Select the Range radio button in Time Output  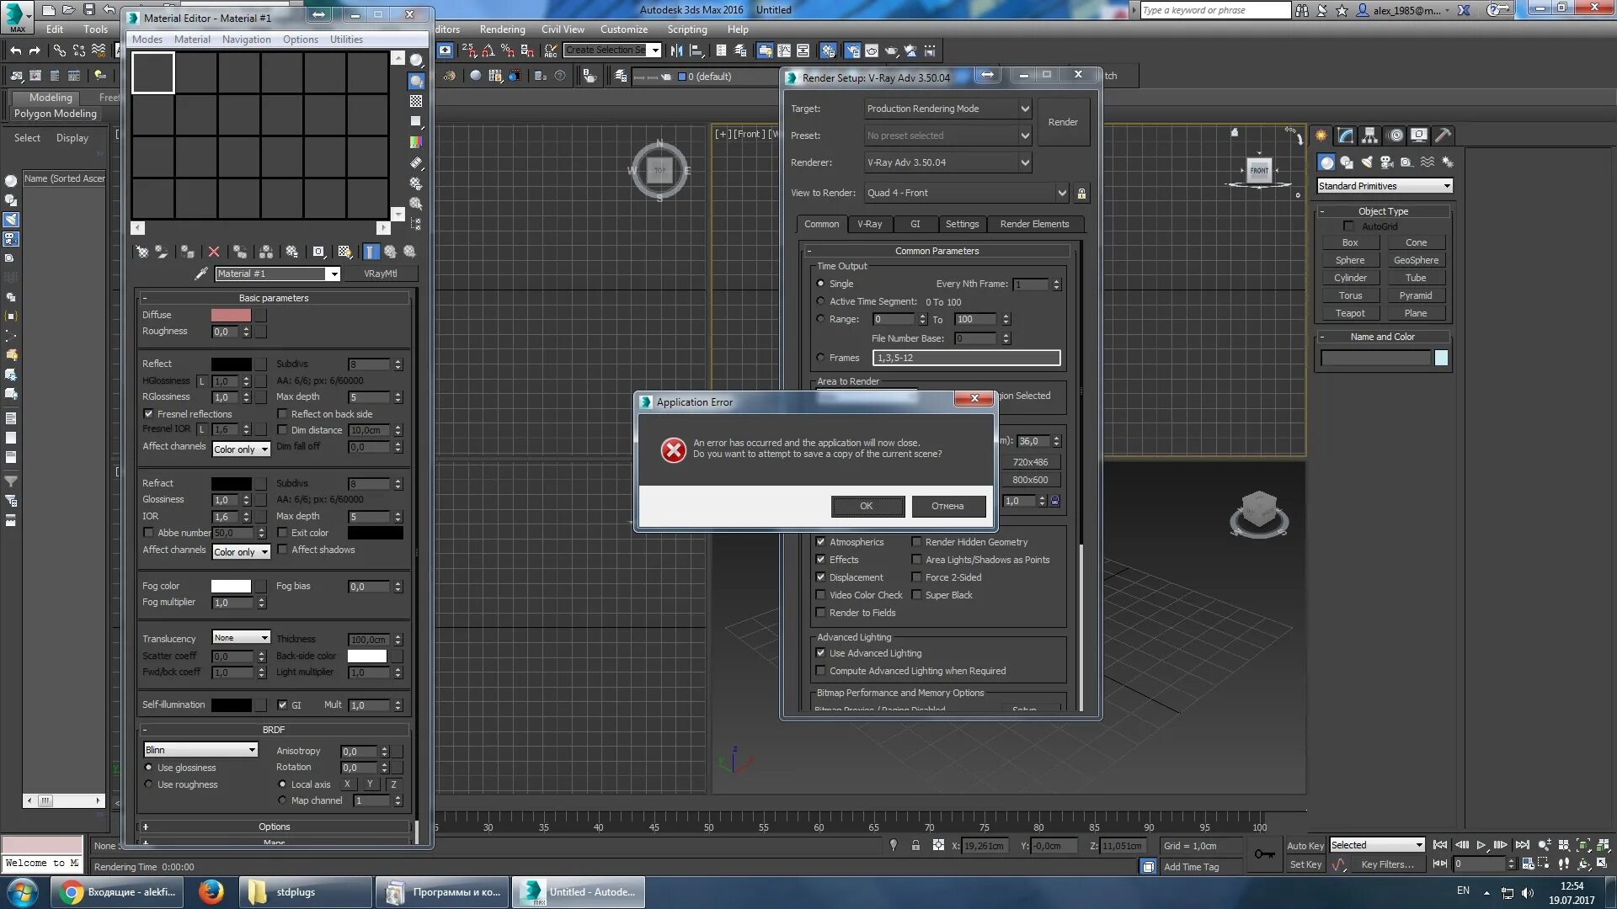[x=821, y=319]
